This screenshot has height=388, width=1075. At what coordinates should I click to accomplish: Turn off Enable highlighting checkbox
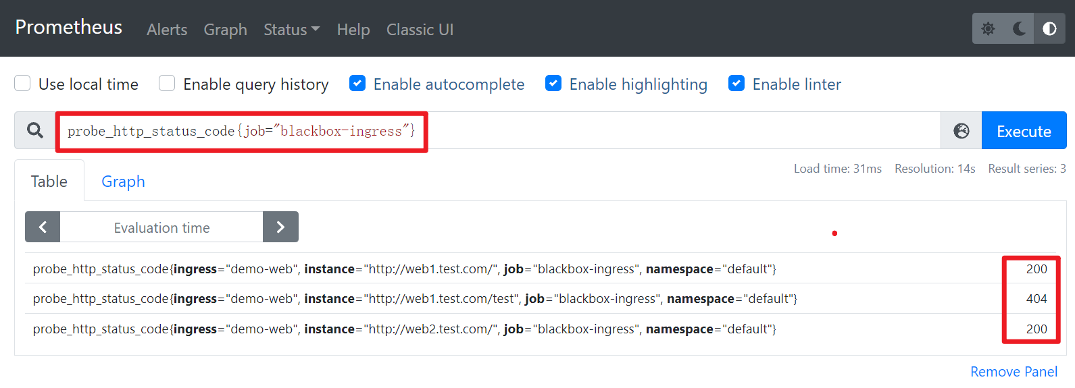click(x=553, y=84)
